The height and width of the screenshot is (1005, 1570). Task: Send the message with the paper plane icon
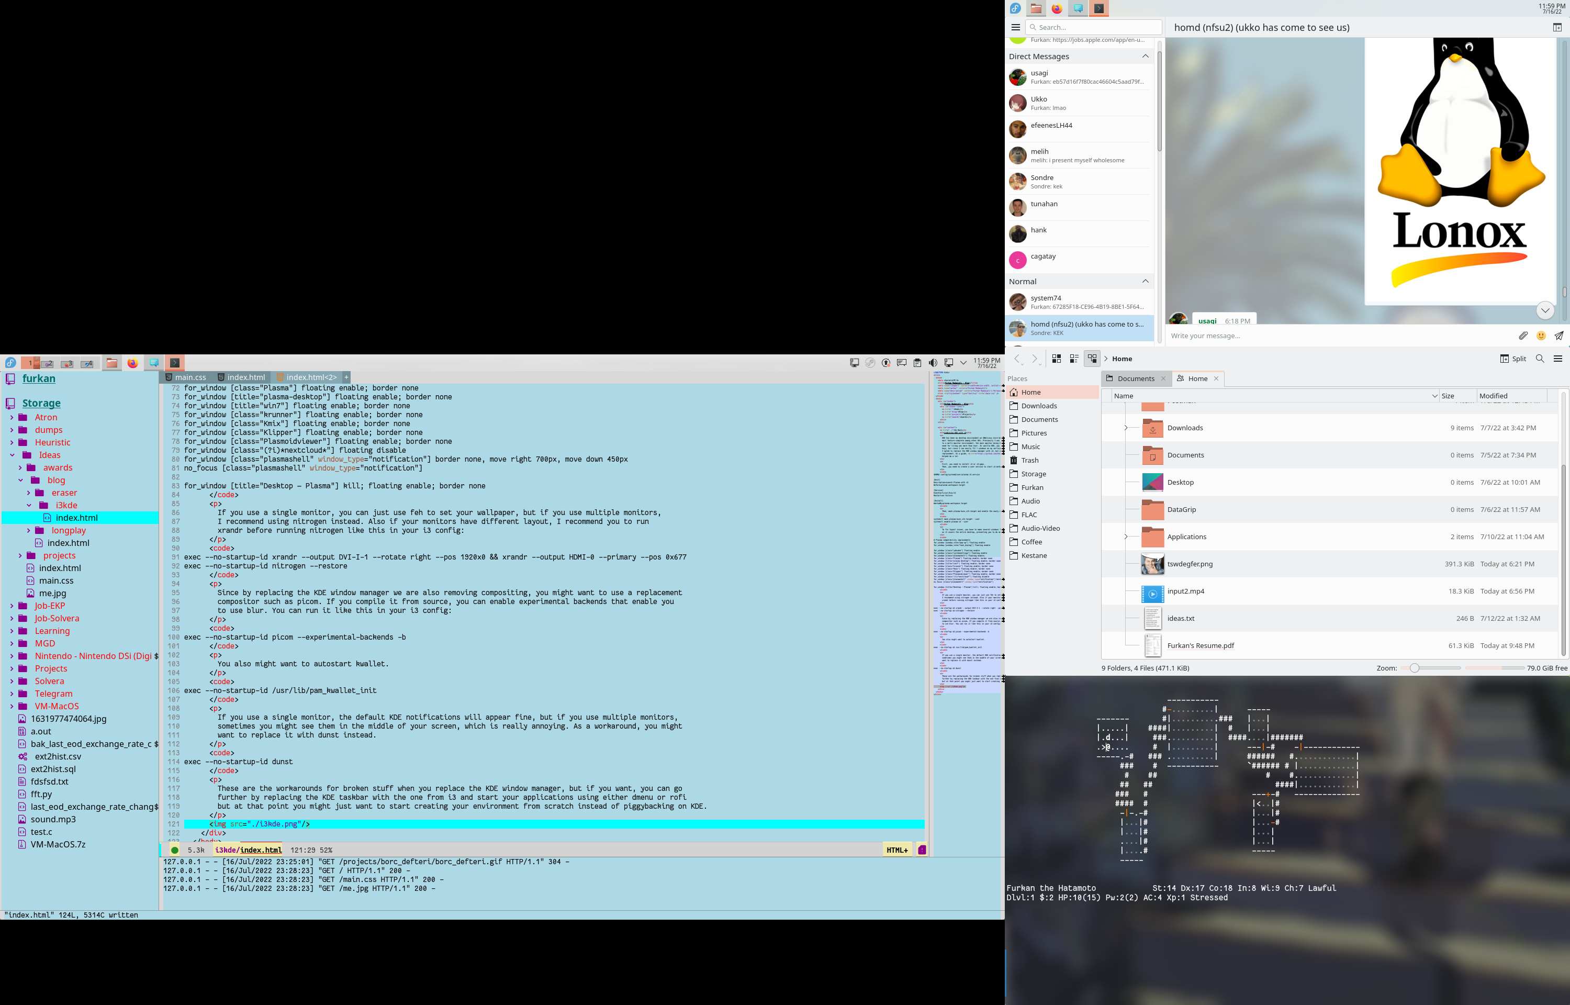pos(1560,336)
